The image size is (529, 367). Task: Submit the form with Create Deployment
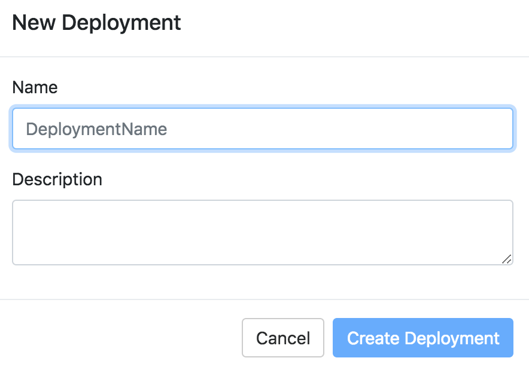point(422,338)
